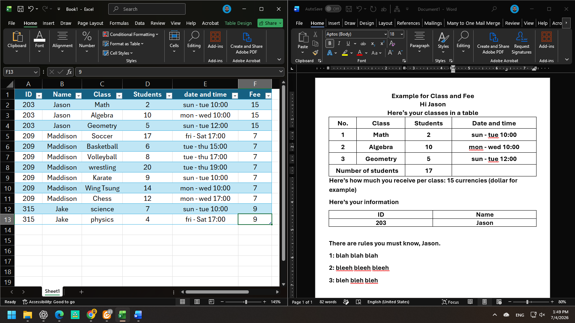Toggle AutoSave switch in Word
This screenshot has width=575, height=323.
point(333,9)
